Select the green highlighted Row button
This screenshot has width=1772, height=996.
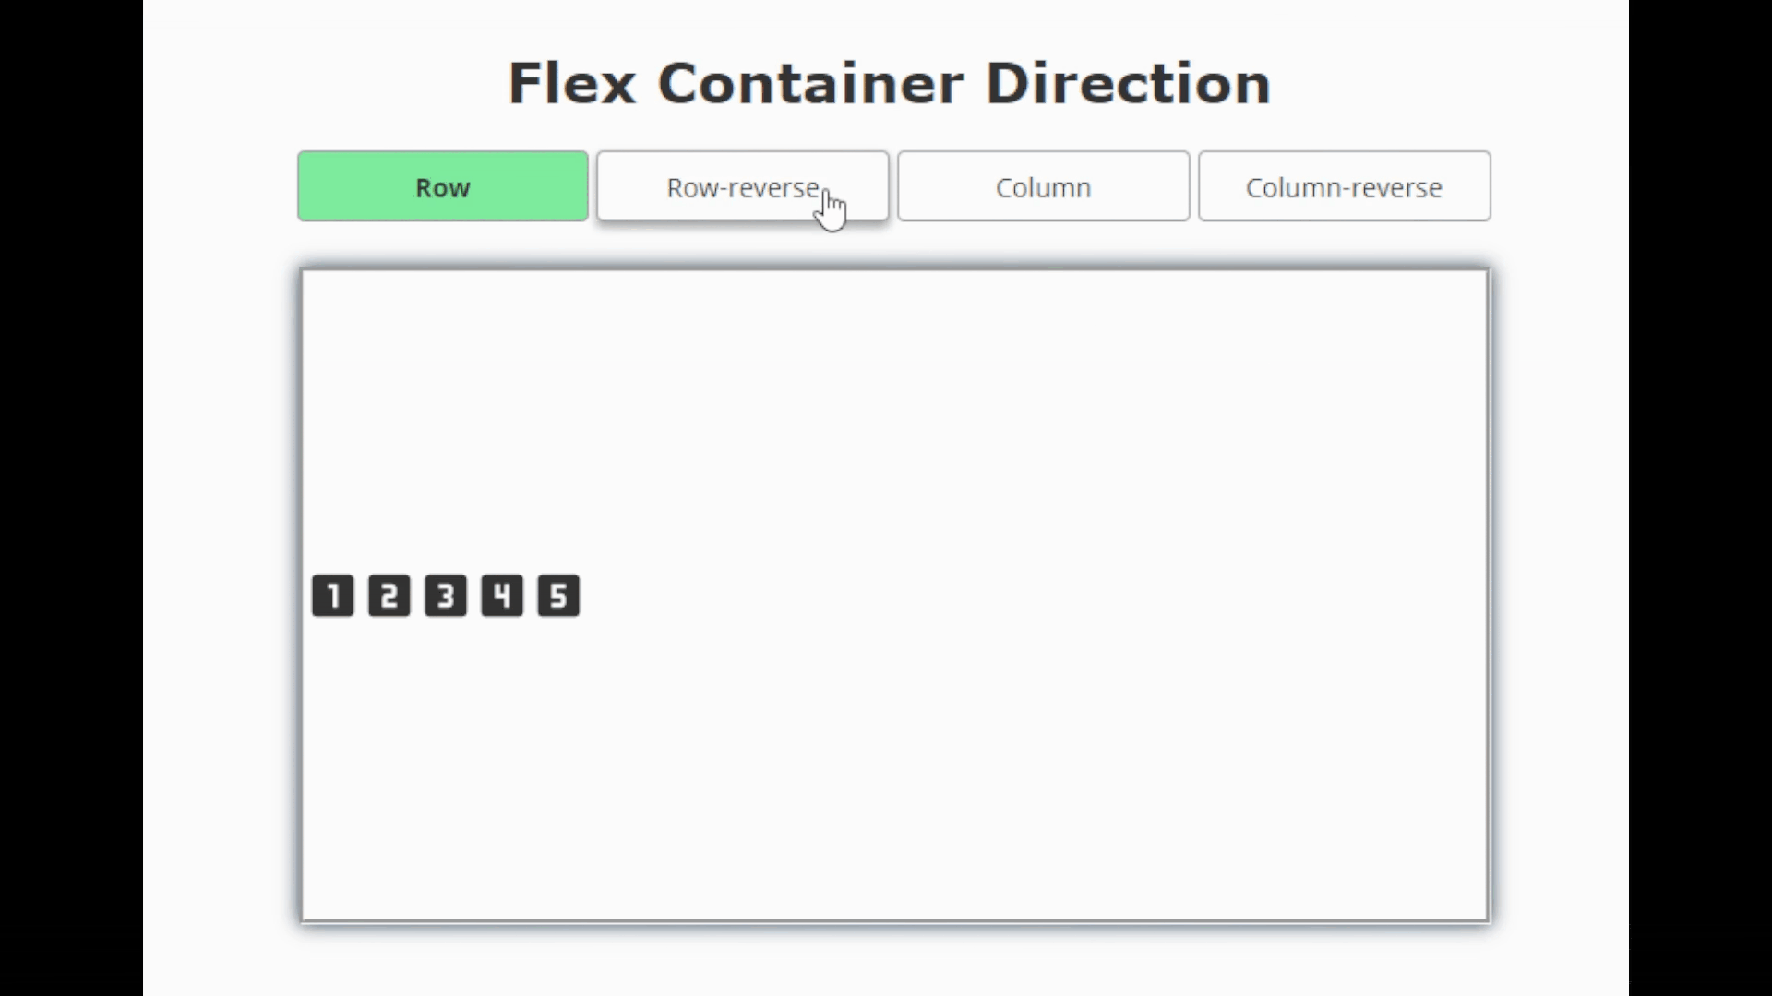pos(443,186)
